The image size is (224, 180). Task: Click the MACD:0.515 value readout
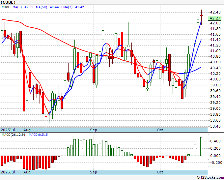point(38,135)
